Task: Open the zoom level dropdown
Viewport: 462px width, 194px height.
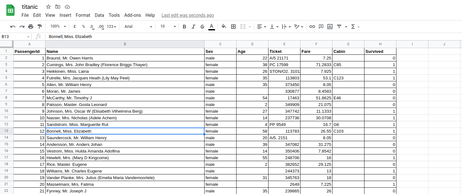Action: [58, 27]
